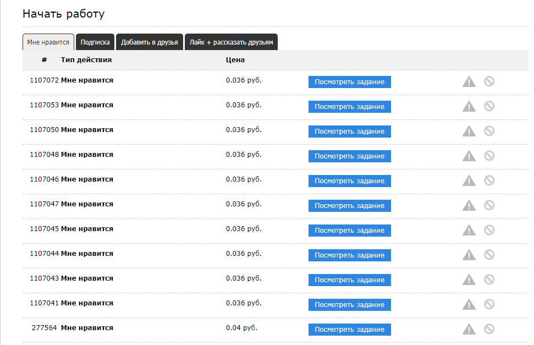Click the block icon for task 1107045

489,230
